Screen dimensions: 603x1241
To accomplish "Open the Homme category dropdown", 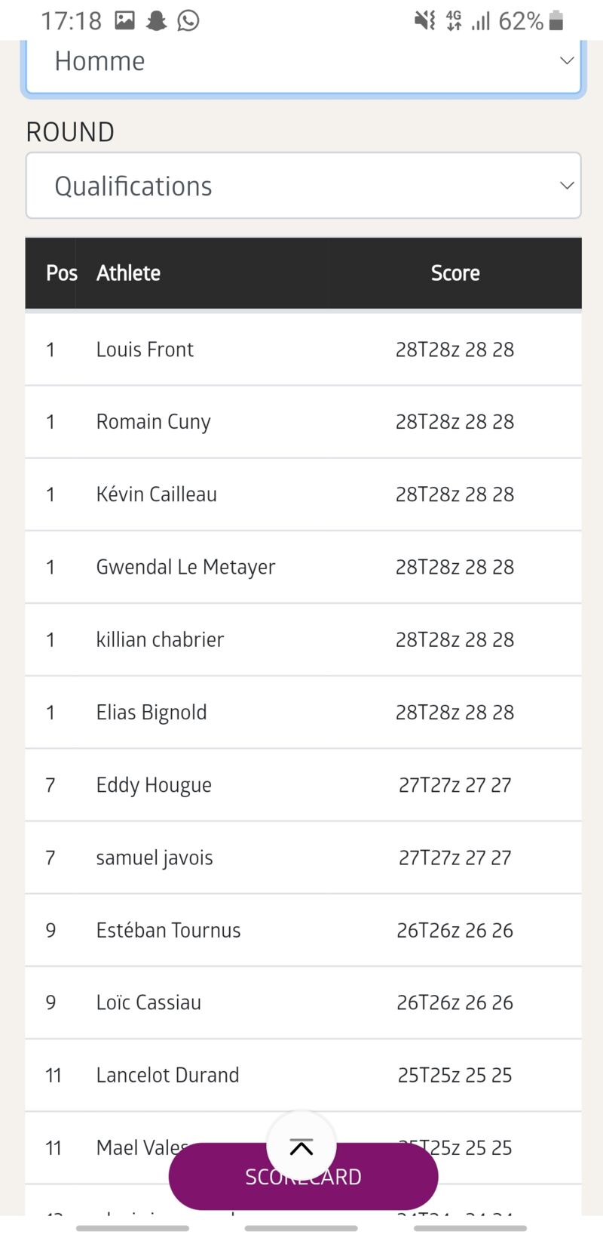I will 303,62.
